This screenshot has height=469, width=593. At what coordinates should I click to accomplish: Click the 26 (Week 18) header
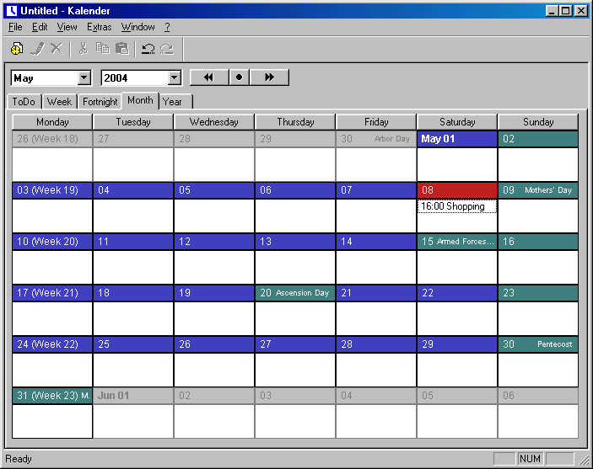point(52,139)
